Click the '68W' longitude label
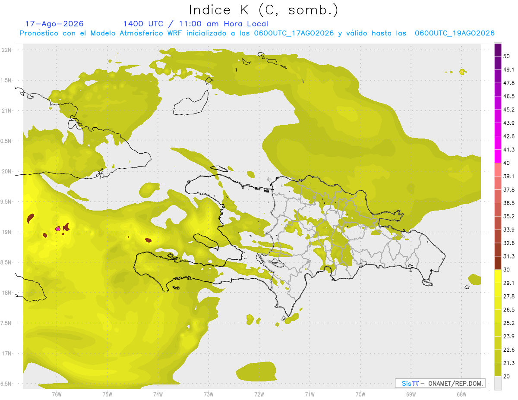Screen dimensions: 518x400 [461, 394]
